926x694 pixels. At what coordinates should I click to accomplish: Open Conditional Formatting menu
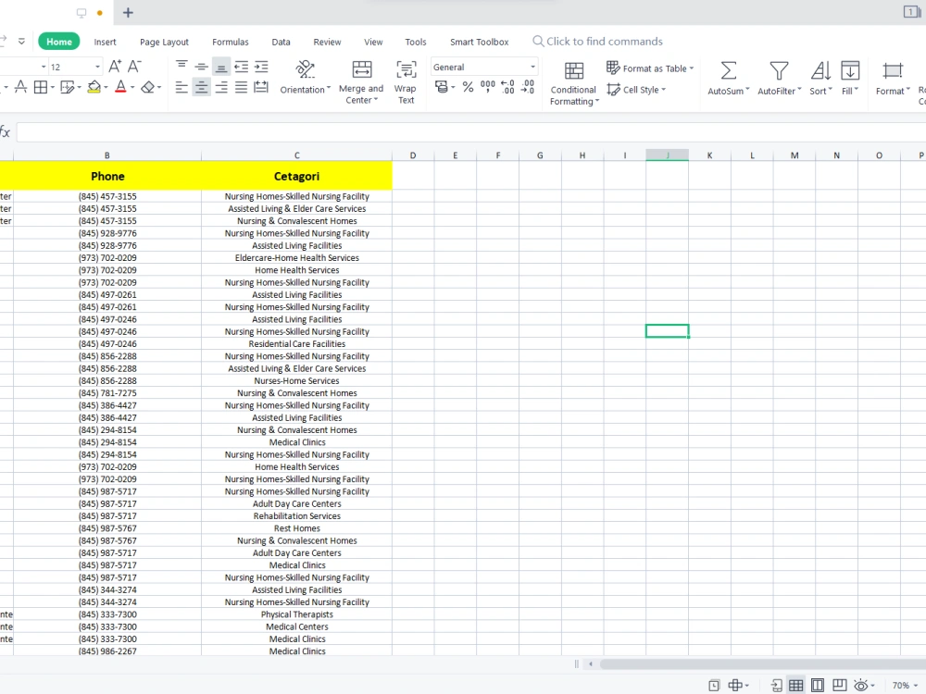pyautogui.click(x=573, y=83)
